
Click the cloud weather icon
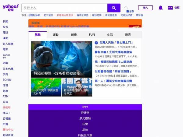pos(126,8)
